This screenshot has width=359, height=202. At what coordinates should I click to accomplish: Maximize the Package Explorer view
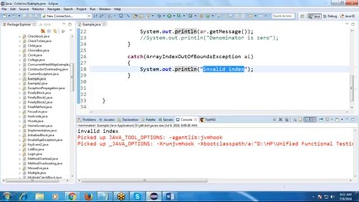click(70, 24)
